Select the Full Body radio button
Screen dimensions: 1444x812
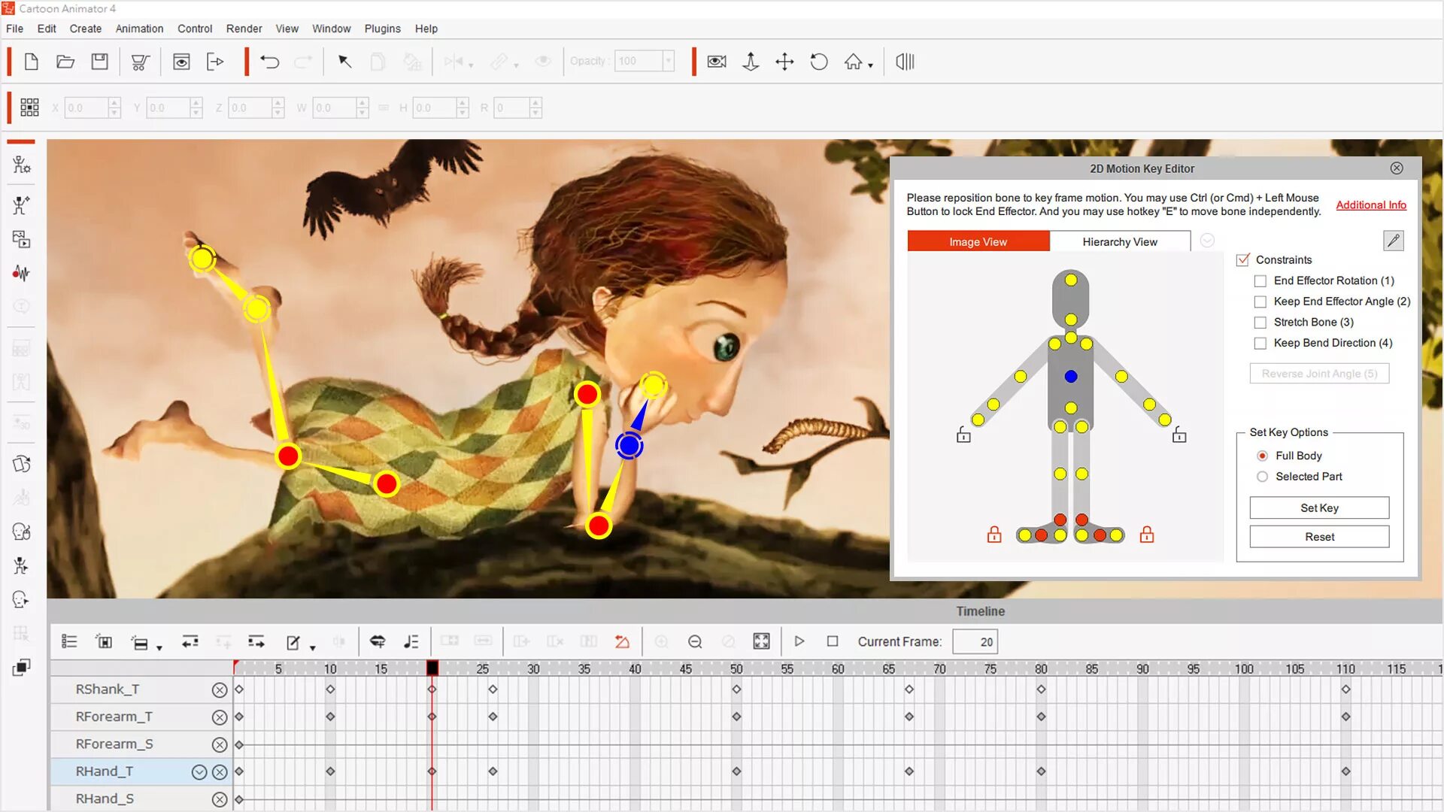pyautogui.click(x=1261, y=455)
